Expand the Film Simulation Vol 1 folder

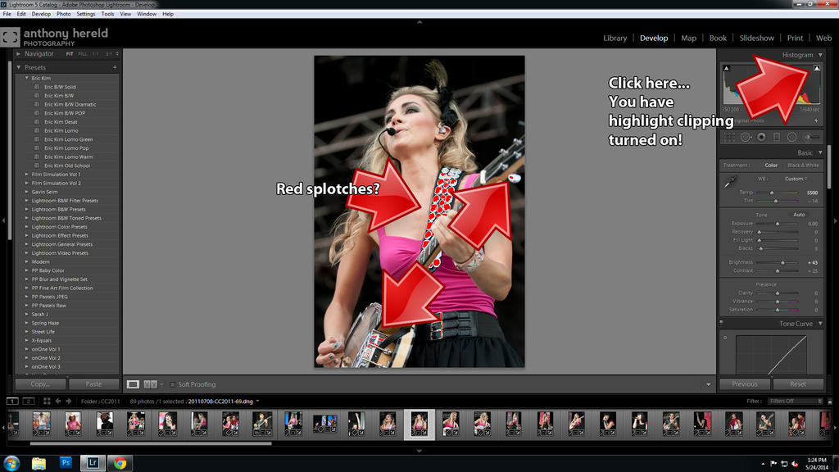tap(27, 175)
